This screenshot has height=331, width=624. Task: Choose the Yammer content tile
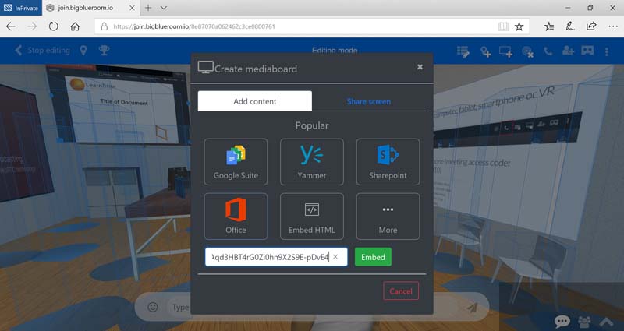pyautogui.click(x=311, y=162)
